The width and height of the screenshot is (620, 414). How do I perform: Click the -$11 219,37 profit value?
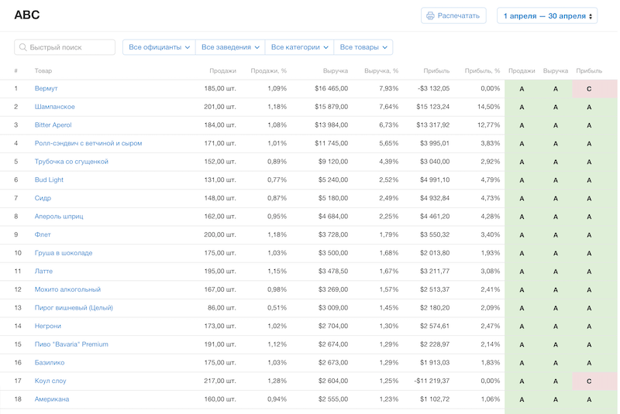[432, 381]
